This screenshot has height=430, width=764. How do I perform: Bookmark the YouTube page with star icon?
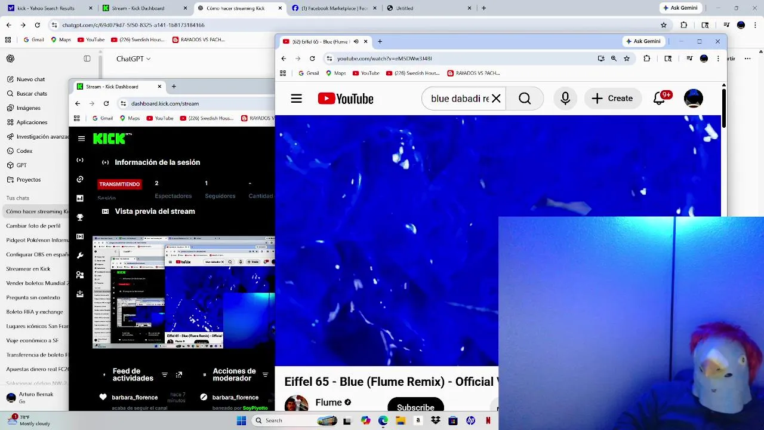tap(626, 59)
